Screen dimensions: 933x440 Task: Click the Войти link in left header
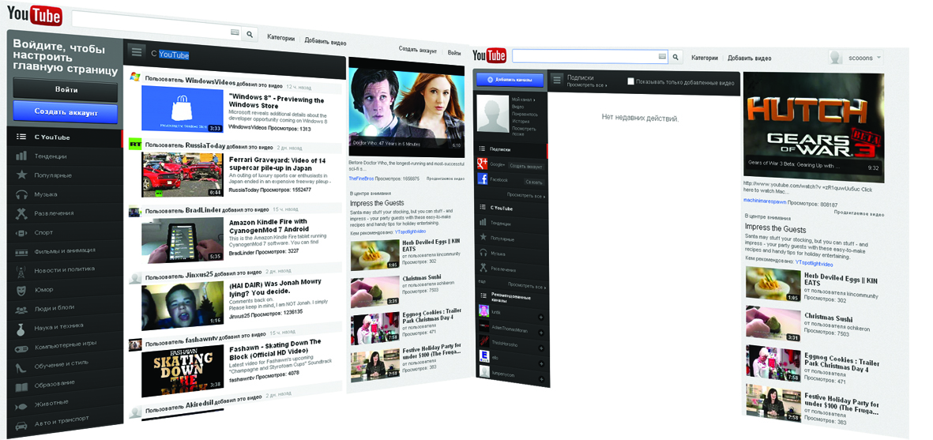454,52
